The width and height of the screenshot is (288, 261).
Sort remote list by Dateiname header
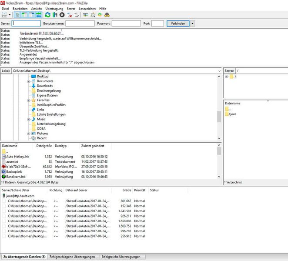point(232,103)
